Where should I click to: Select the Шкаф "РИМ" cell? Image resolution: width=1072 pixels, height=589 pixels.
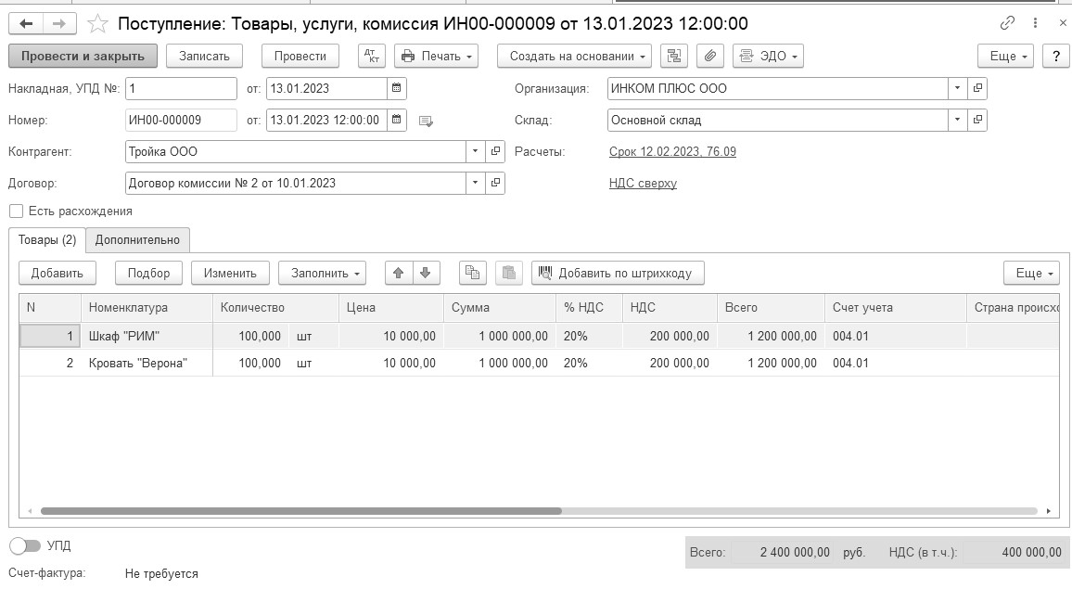pyautogui.click(x=147, y=336)
